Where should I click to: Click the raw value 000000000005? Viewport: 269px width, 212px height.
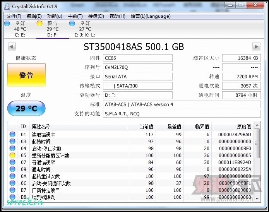[x=235, y=156]
